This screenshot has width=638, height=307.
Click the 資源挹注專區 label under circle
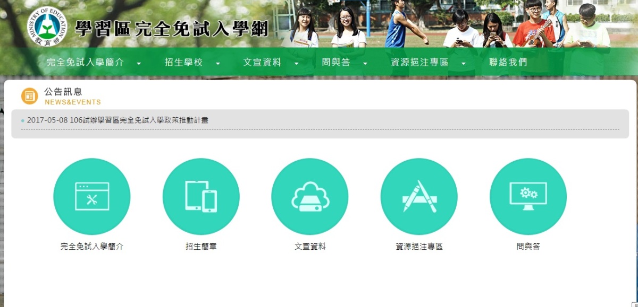click(419, 247)
